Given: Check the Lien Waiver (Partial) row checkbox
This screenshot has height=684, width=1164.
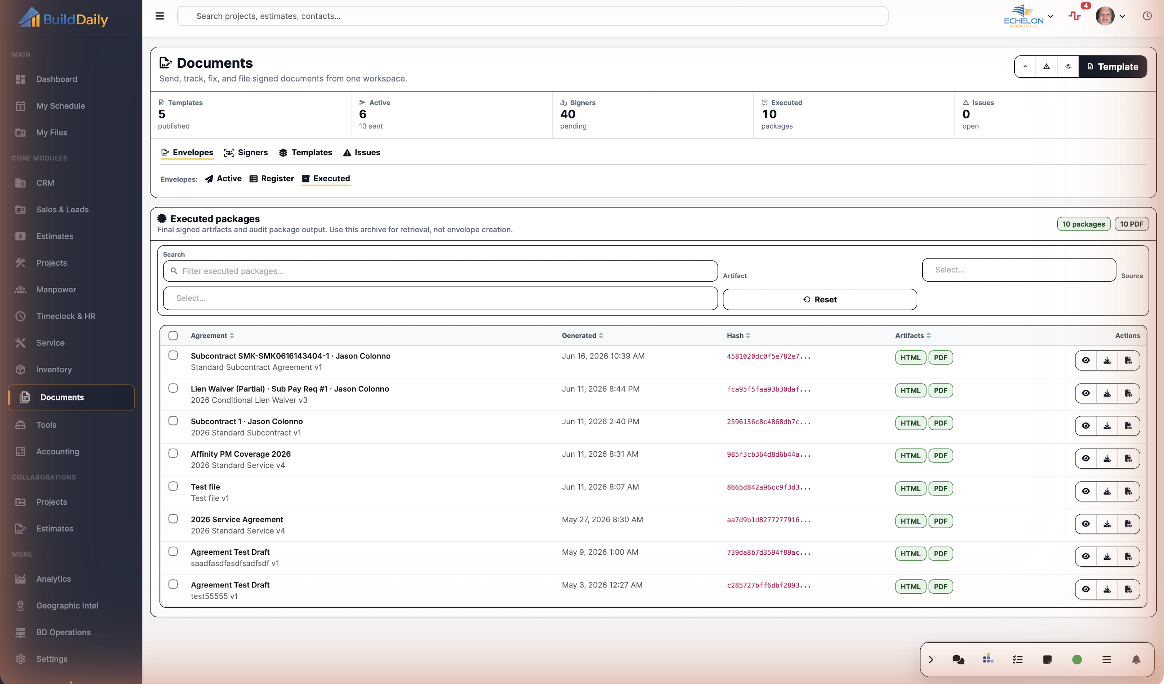Looking at the screenshot, I should point(173,388).
